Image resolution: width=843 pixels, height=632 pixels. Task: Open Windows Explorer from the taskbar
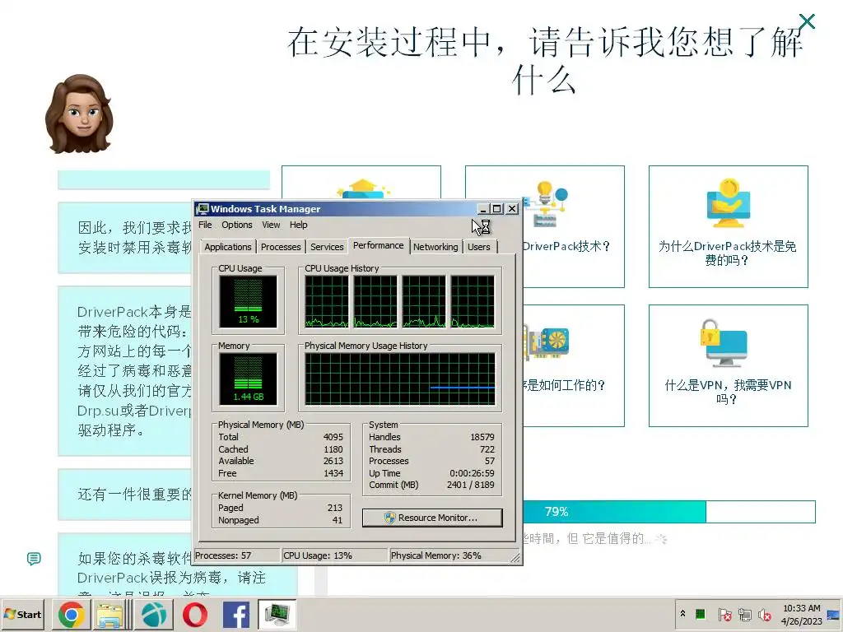[x=109, y=614]
